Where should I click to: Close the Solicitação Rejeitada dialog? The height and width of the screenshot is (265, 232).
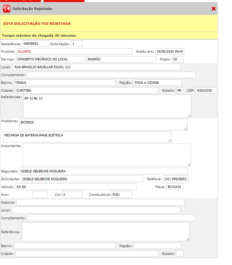(213, 8)
